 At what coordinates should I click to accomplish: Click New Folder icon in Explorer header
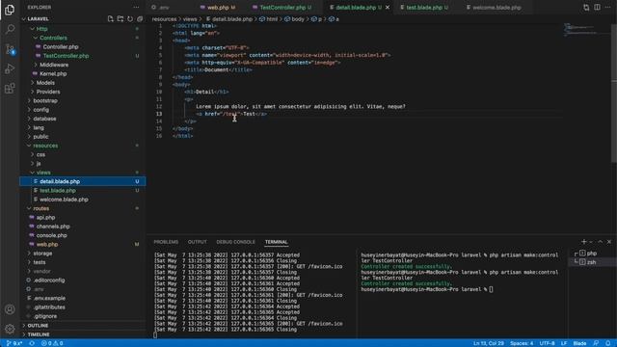121,19
